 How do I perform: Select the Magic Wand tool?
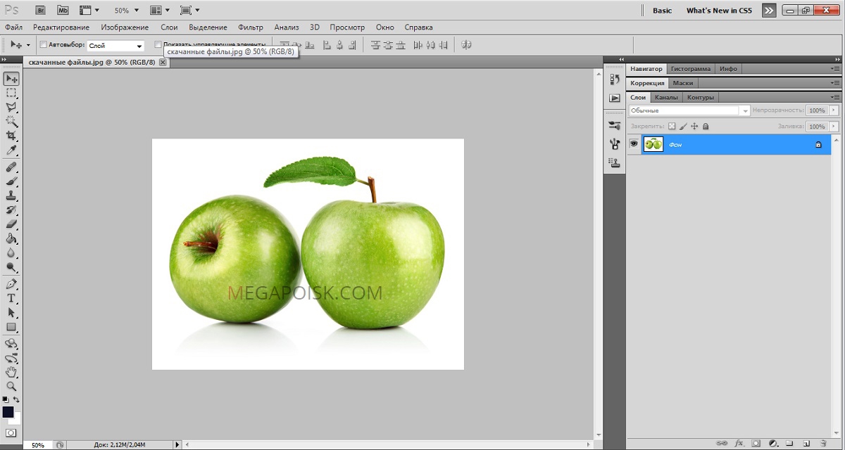(x=11, y=121)
